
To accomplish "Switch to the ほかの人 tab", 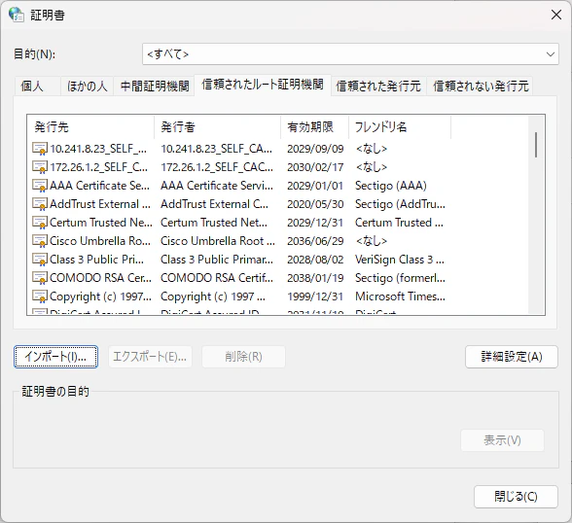I will click(88, 87).
